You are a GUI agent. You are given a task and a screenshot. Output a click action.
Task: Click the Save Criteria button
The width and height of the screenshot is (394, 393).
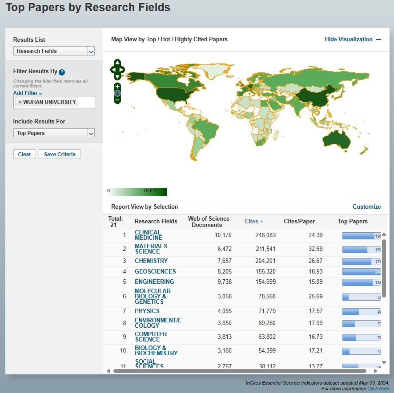click(x=60, y=155)
